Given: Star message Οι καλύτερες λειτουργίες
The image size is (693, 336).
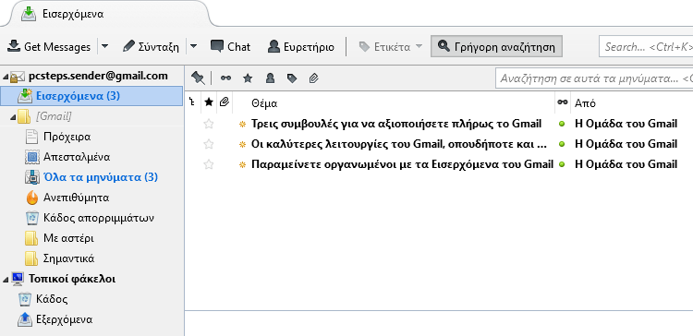Looking at the screenshot, I should [x=209, y=144].
